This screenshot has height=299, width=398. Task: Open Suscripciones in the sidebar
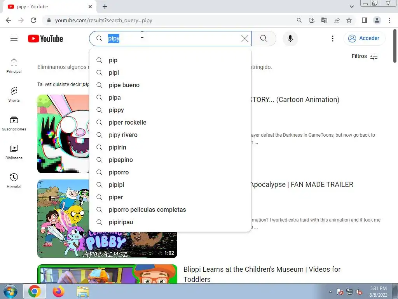14,123
